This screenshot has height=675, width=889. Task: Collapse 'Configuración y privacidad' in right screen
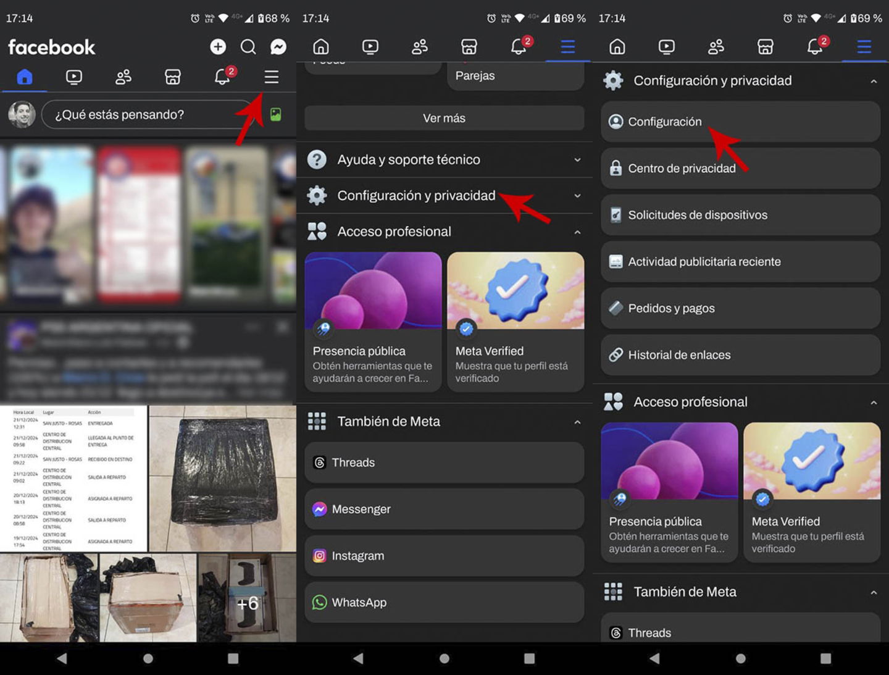coord(874,82)
